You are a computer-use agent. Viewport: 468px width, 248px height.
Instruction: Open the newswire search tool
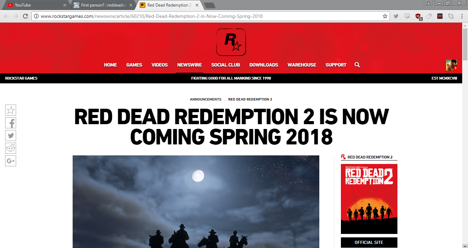pos(357,65)
